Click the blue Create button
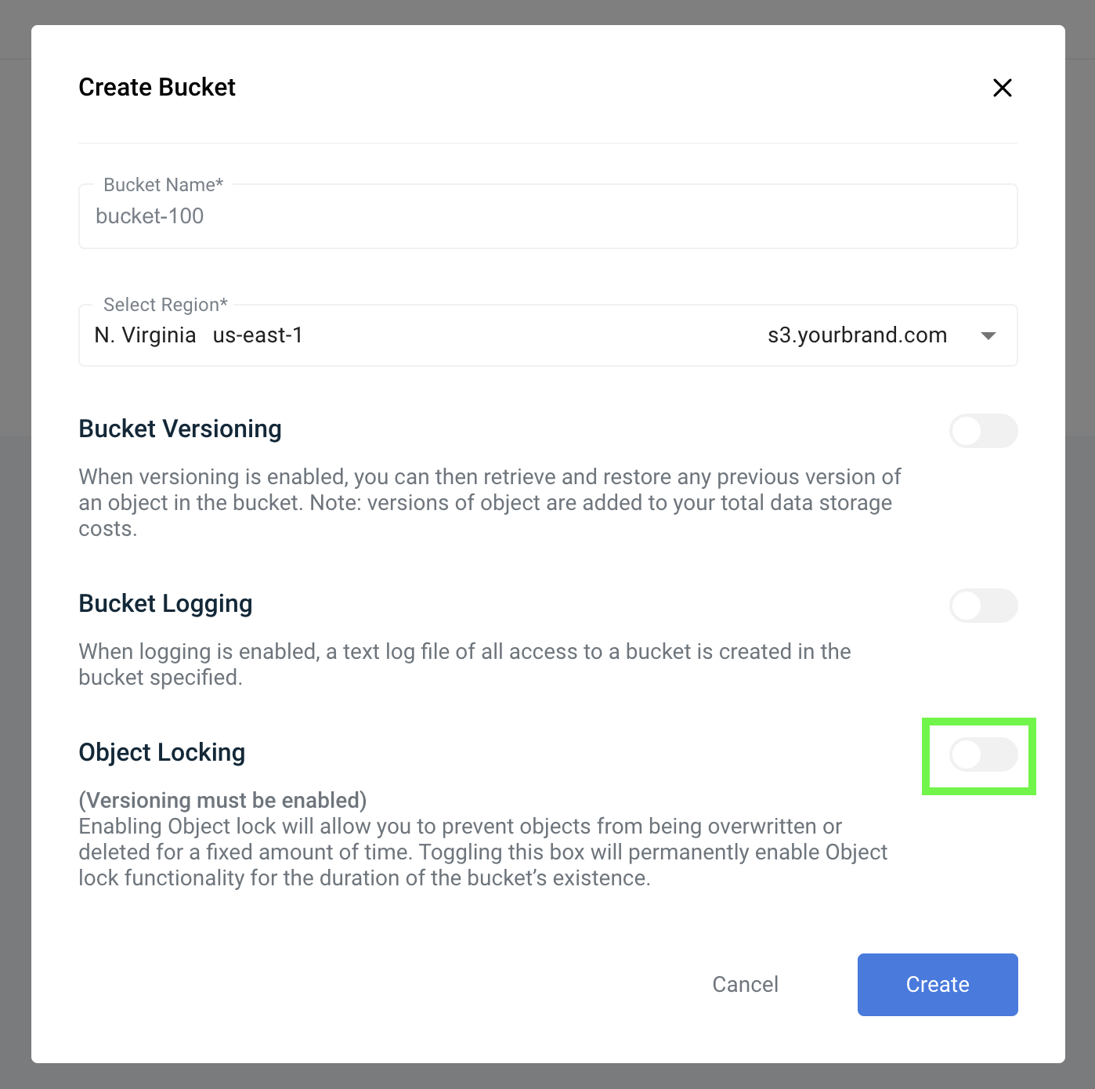This screenshot has width=1095, height=1089. [938, 985]
